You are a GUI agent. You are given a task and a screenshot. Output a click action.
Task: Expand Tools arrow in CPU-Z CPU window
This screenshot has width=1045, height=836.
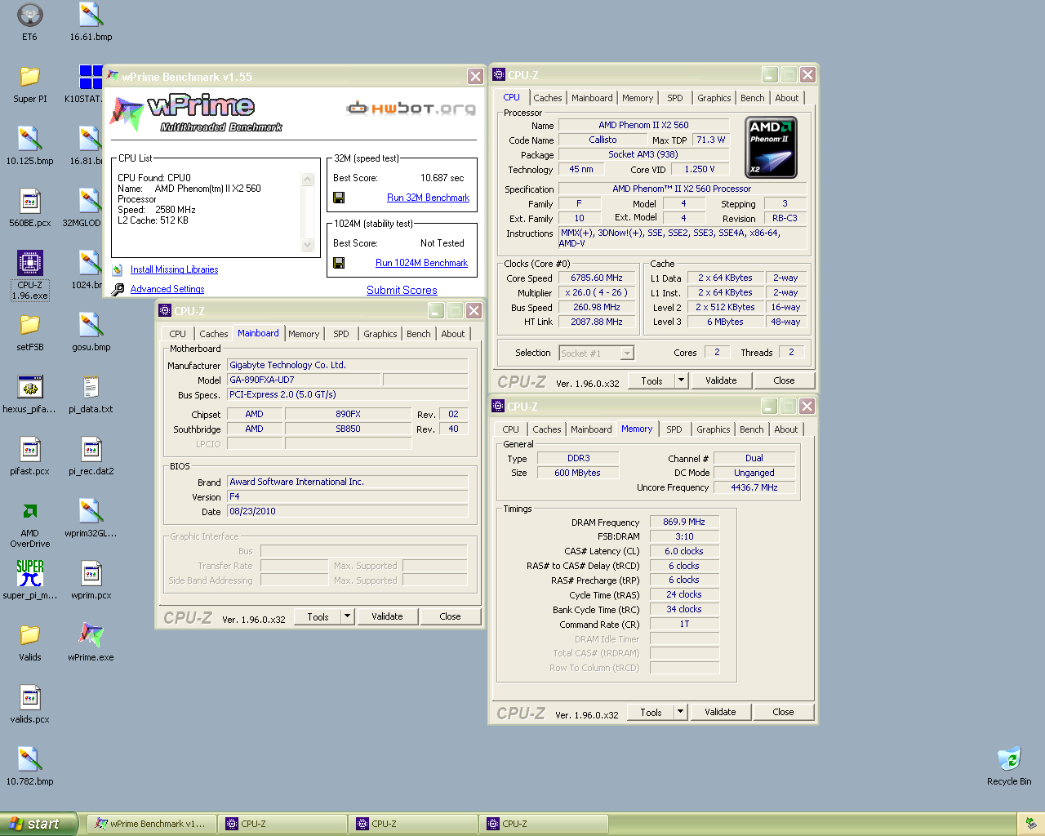[681, 380]
